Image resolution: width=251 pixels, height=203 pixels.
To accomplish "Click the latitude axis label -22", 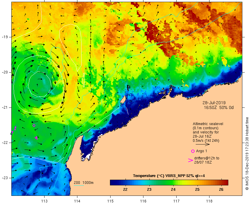I will click(4, 142).
